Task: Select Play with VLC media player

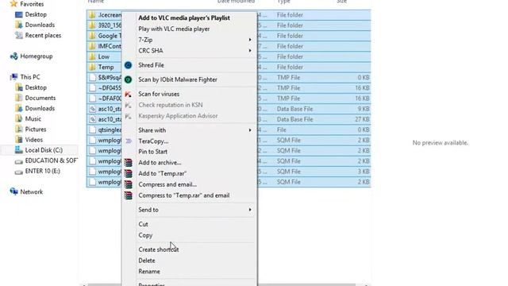Action: pos(174,29)
